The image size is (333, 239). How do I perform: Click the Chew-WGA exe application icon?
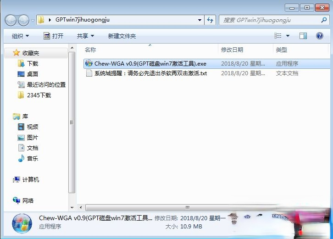click(x=89, y=63)
